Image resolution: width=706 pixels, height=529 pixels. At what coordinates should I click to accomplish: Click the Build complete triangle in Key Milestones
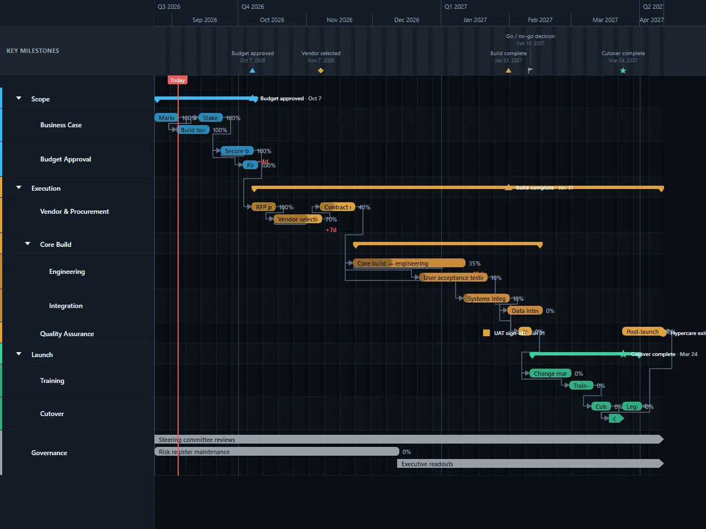click(509, 71)
